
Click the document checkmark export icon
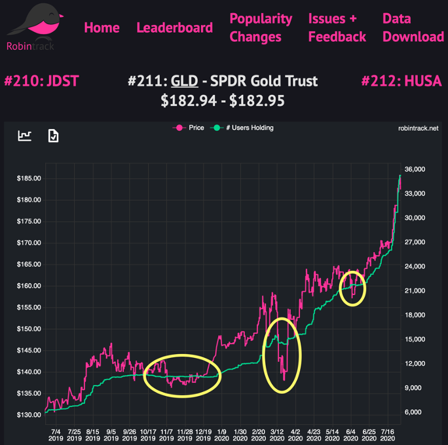54,135
